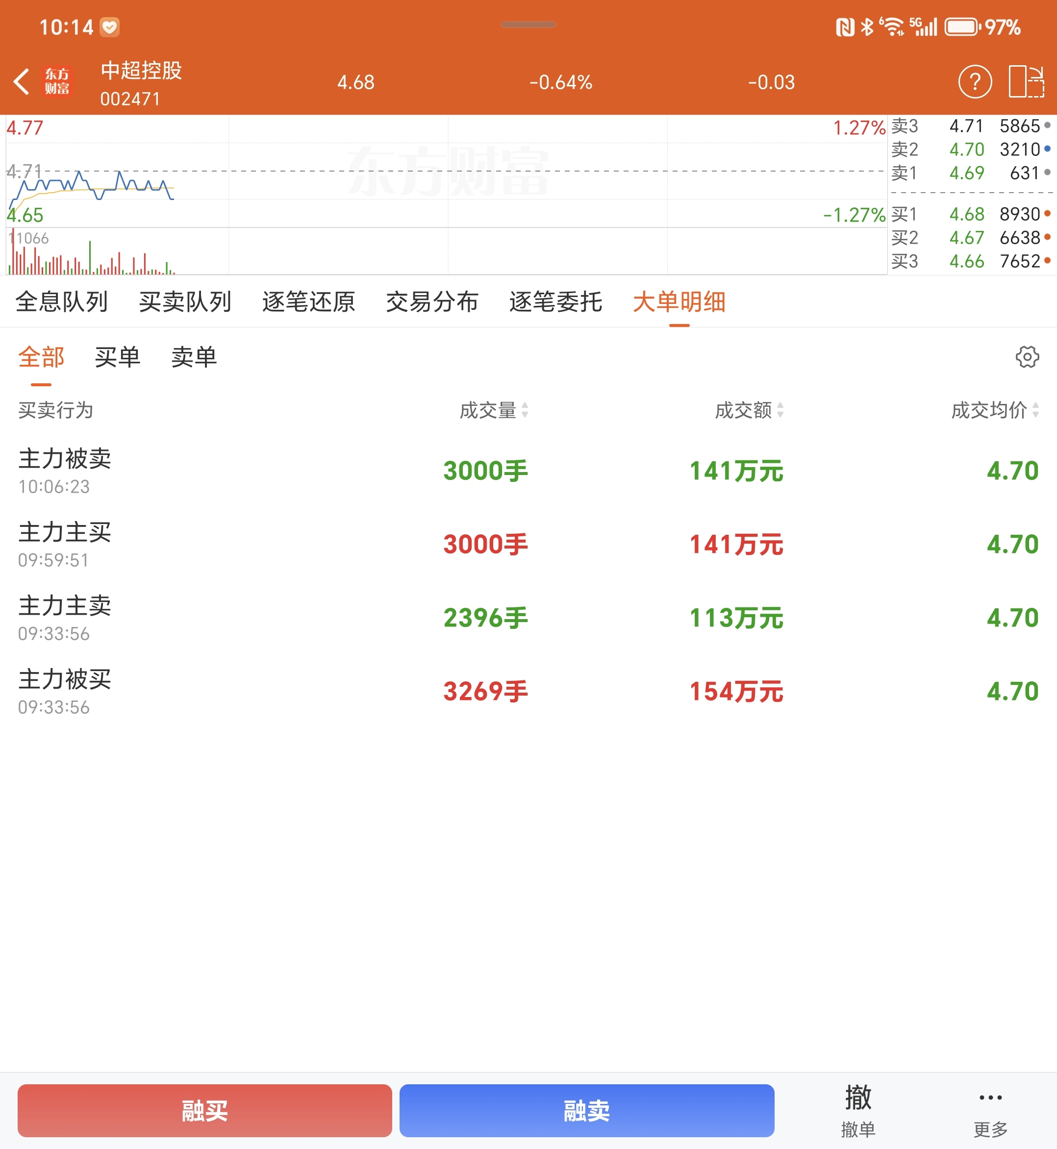The image size is (1057, 1149).
Task: Tap the 东方财富 logo icon
Action: point(57,82)
